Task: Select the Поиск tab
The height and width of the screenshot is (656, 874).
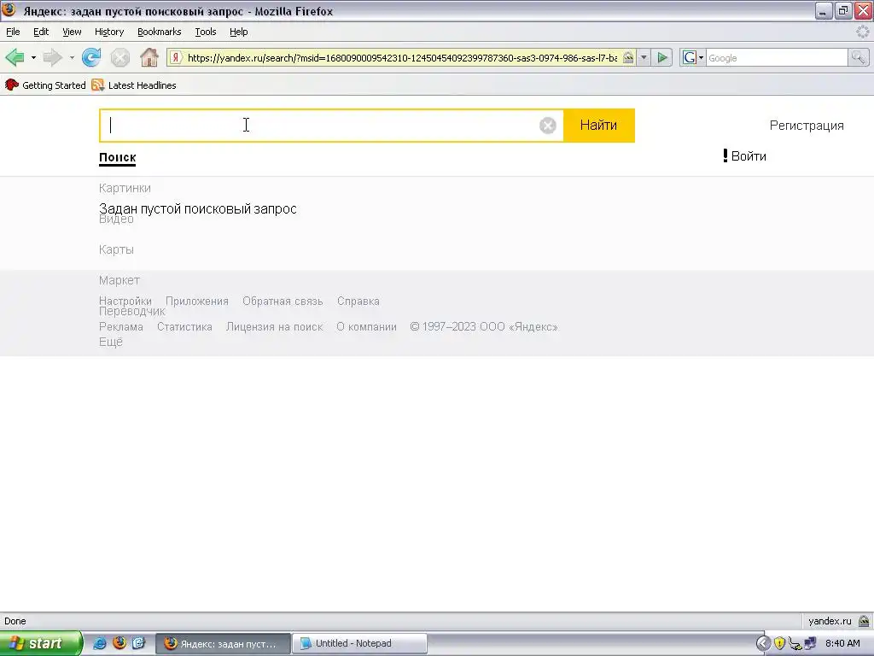Action: pos(117,157)
